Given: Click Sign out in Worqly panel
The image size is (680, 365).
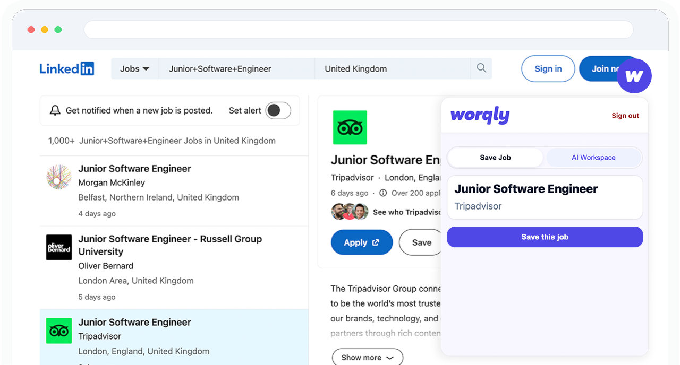Looking at the screenshot, I should pos(625,116).
